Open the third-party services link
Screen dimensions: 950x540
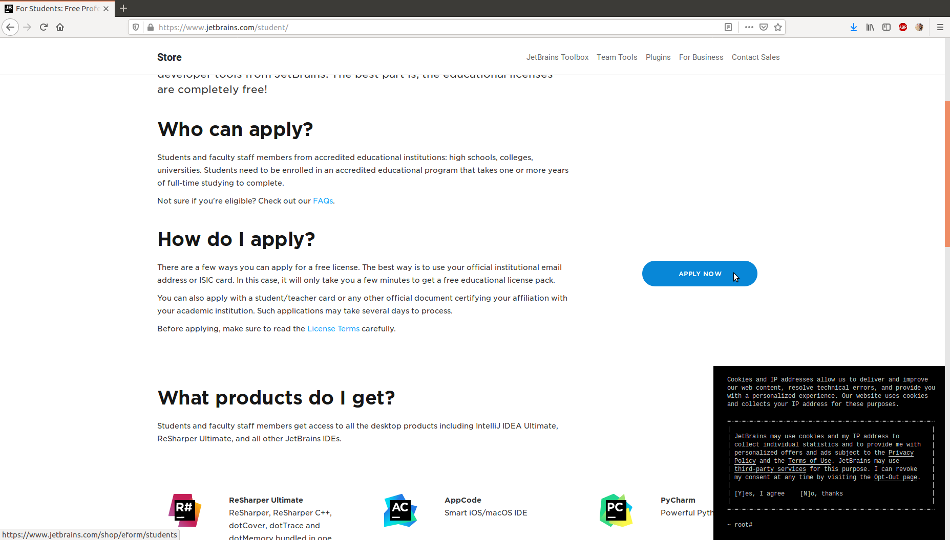point(770,469)
